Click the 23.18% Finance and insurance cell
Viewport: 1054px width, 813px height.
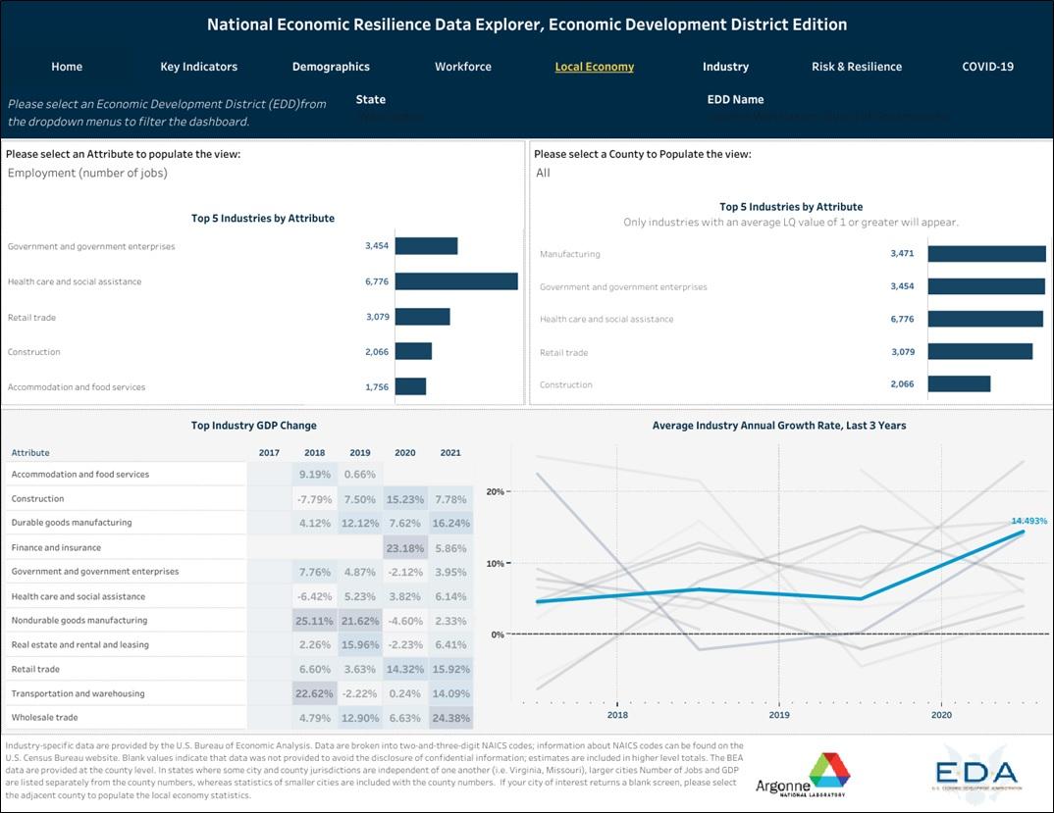(x=404, y=546)
